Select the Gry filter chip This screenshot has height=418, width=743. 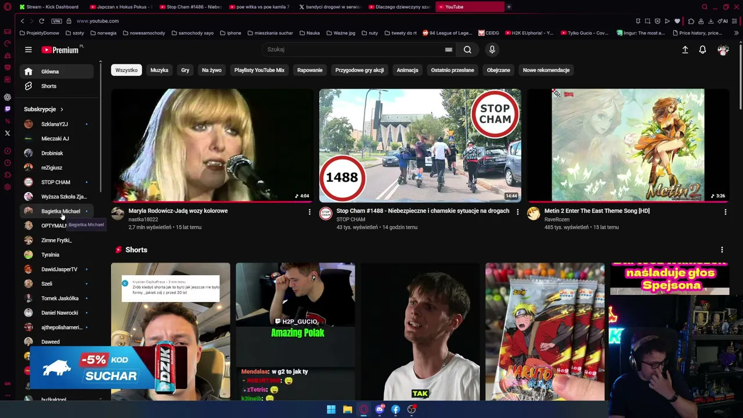185,70
